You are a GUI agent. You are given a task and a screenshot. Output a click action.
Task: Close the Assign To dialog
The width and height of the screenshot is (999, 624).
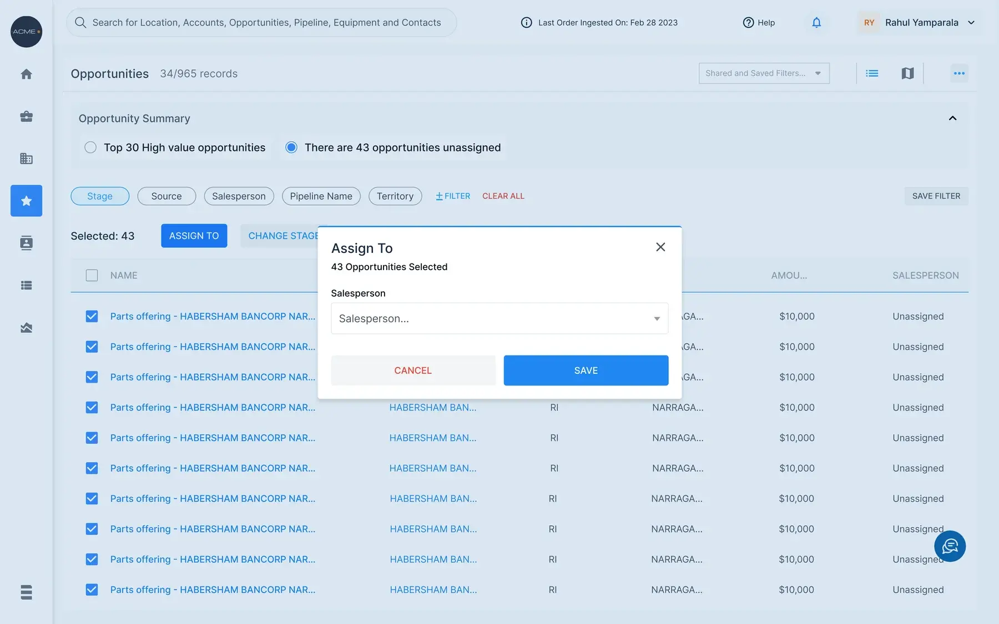click(660, 247)
